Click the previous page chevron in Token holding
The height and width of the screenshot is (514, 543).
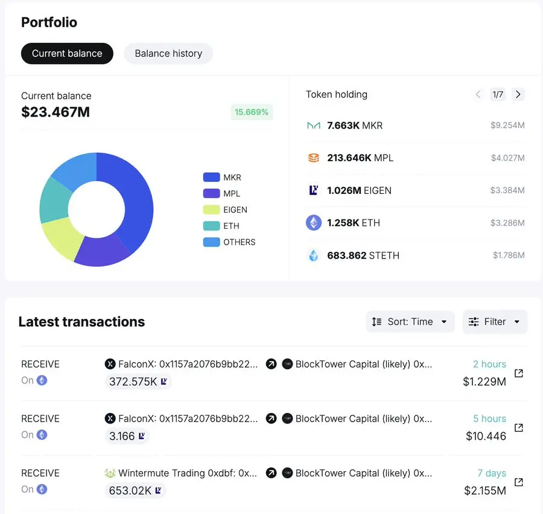[x=478, y=94]
